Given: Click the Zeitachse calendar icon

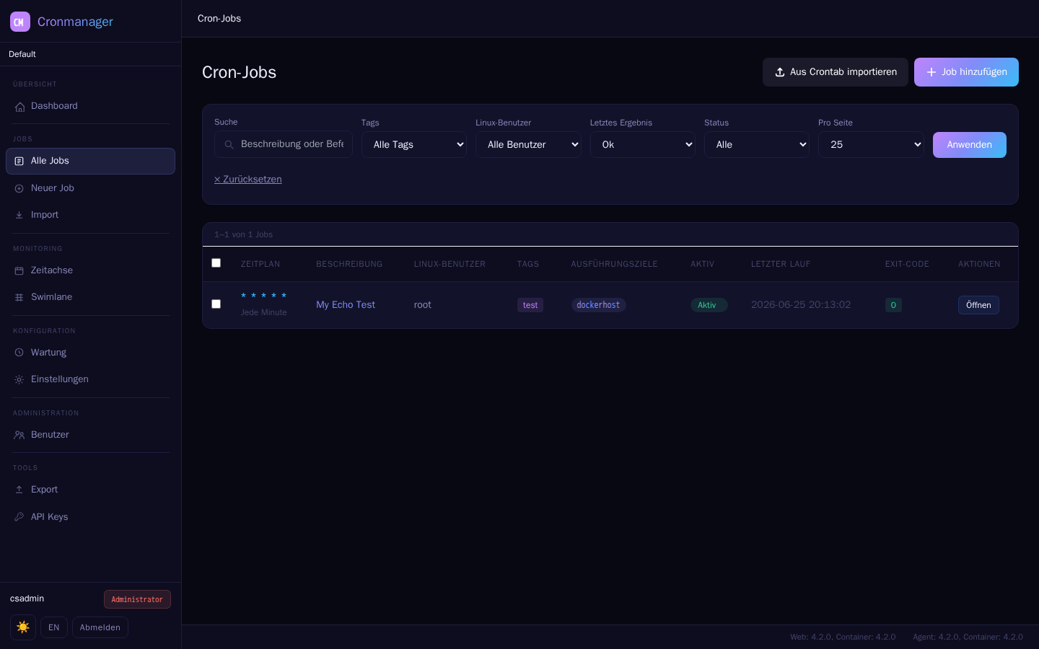Looking at the screenshot, I should point(19,270).
